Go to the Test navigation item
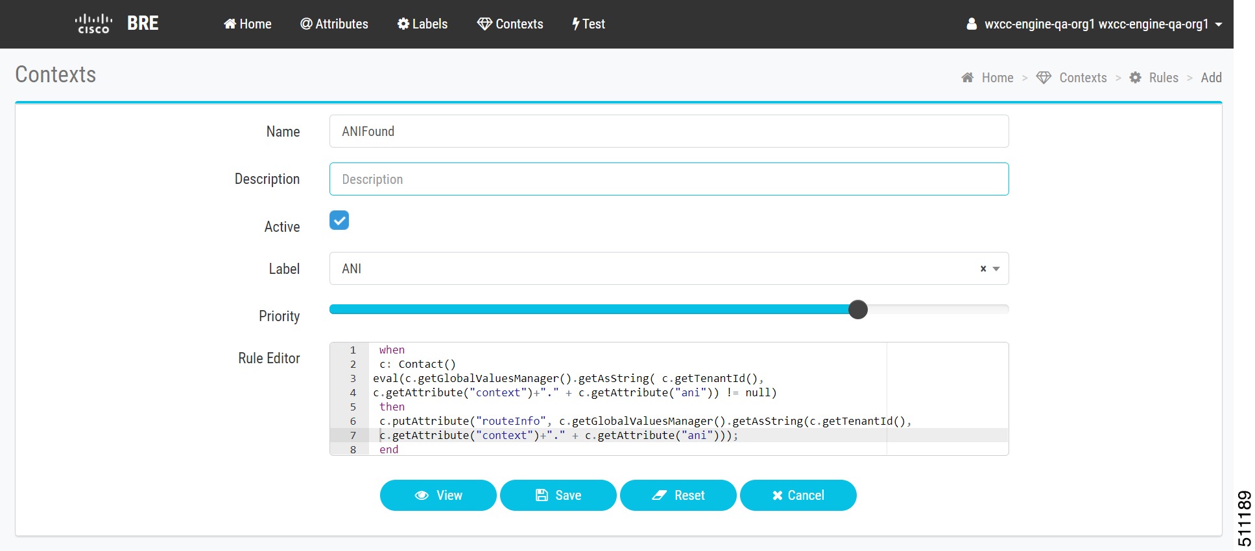 point(588,24)
